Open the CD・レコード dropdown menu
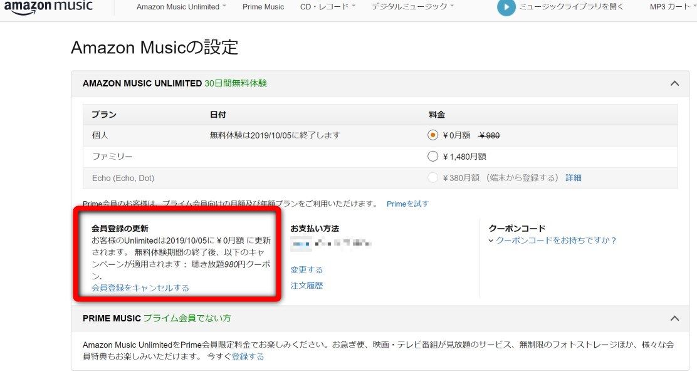This screenshot has width=697, height=374. [327, 7]
